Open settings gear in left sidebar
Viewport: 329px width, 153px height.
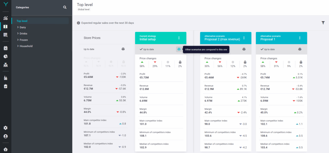point(5,128)
